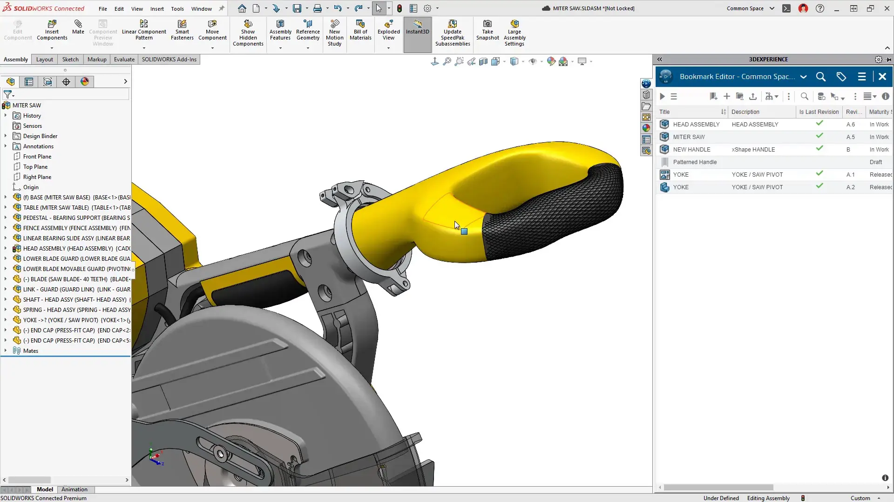Viewport: 894px width, 502px height.
Task: Open the DisplayManager tab icon
Action: (x=85, y=82)
